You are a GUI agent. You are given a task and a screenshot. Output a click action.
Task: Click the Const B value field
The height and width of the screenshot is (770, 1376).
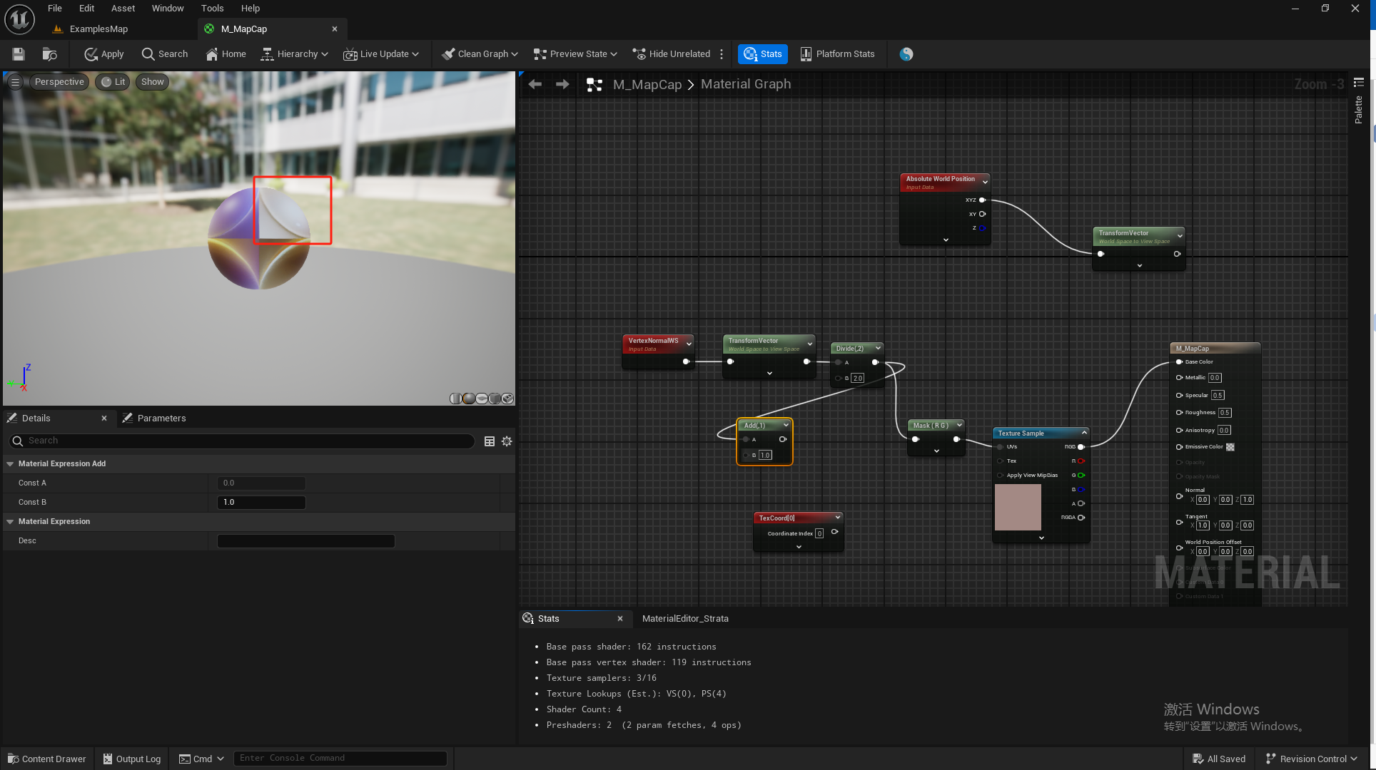pos(261,502)
